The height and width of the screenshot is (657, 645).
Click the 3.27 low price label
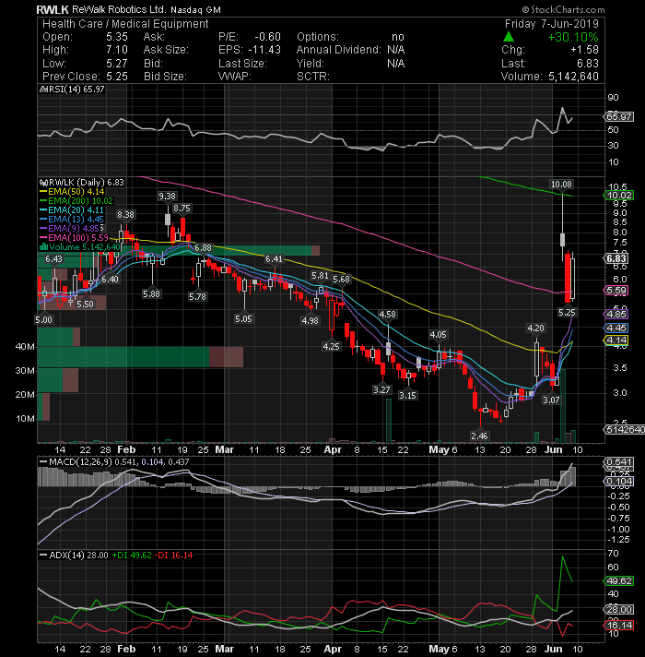tap(381, 389)
